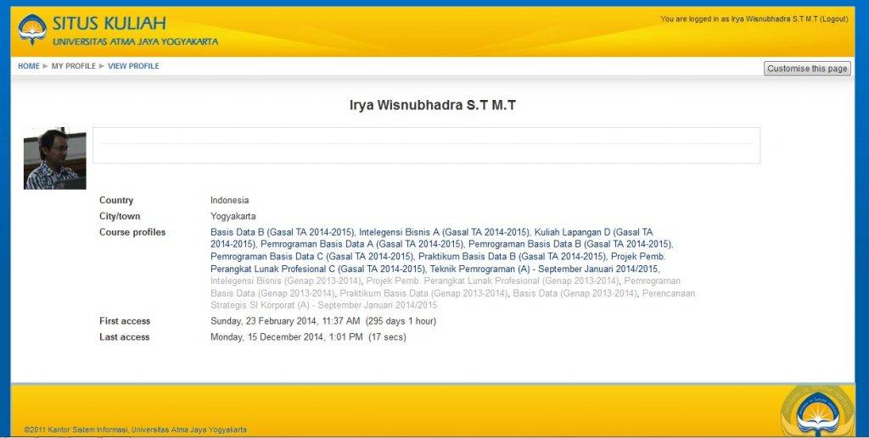
Task: Open Projek Pemb. Perangkat Lunak Profesional C
Action: click(316, 269)
